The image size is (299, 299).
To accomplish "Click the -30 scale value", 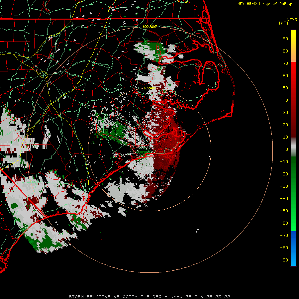I will [284, 186].
